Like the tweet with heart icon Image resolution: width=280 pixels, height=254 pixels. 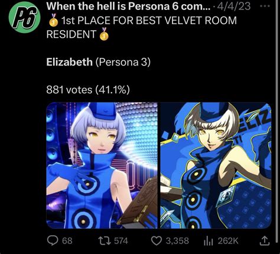tap(157, 241)
